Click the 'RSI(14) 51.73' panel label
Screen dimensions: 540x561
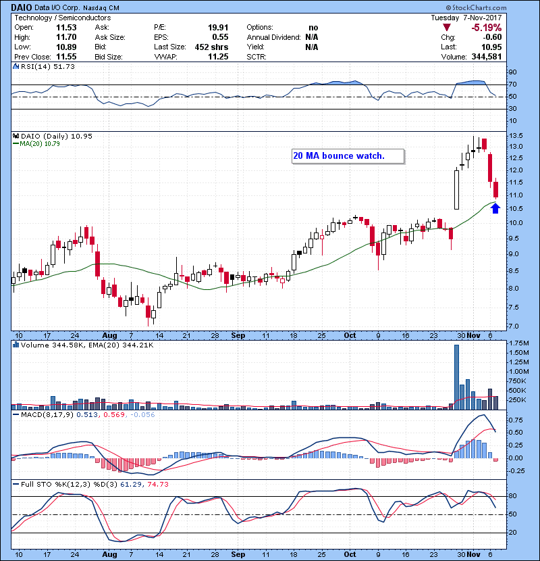(x=48, y=66)
